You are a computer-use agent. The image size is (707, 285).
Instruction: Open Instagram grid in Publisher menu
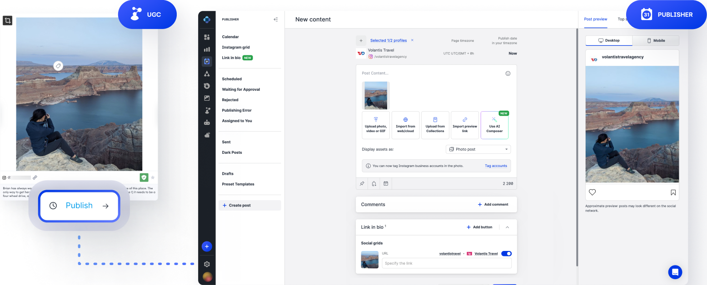(236, 47)
